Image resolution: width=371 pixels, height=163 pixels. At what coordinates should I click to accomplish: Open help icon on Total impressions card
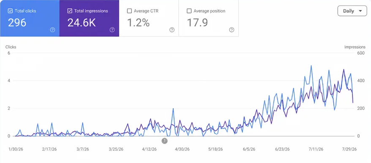point(112,30)
